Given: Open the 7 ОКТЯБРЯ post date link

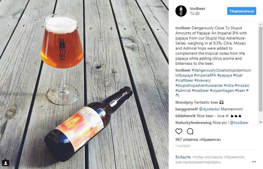Looking at the screenshot, I should point(183,146).
